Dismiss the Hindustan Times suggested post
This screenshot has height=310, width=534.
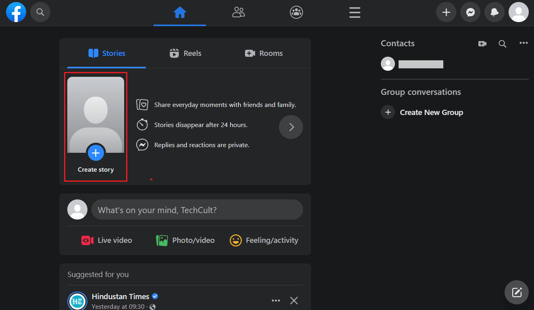point(294,300)
